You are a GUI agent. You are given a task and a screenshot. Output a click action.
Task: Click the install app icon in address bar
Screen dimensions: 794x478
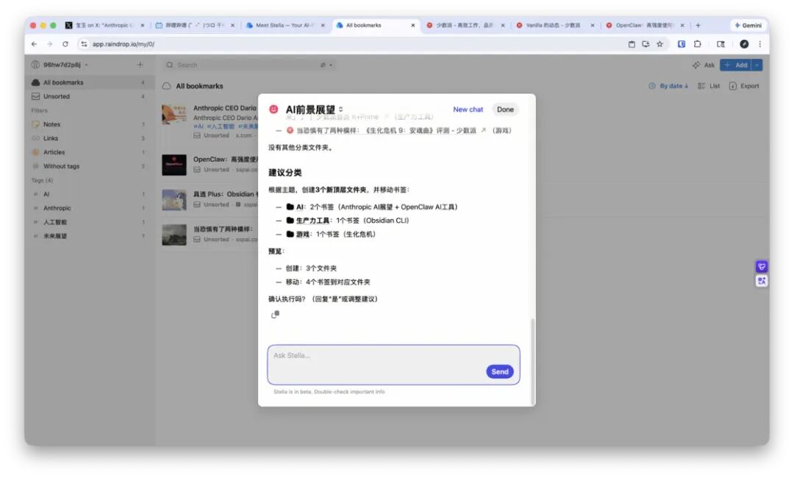click(645, 44)
